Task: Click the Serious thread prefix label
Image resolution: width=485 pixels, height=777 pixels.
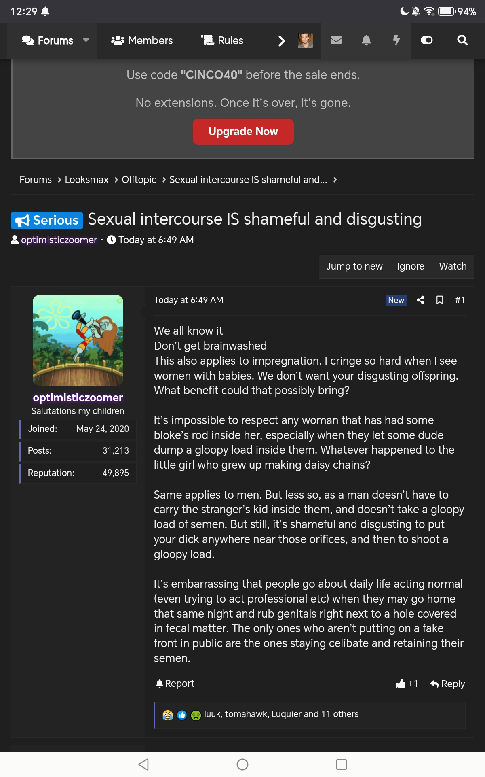Action: click(47, 221)
